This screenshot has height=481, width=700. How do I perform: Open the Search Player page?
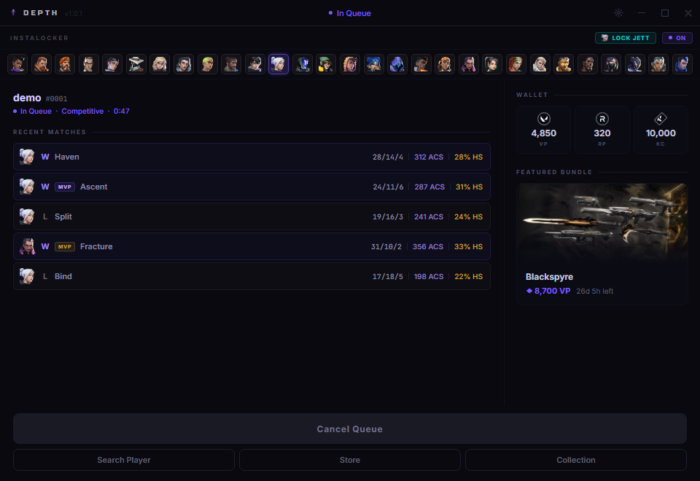[x=124, y=460]
